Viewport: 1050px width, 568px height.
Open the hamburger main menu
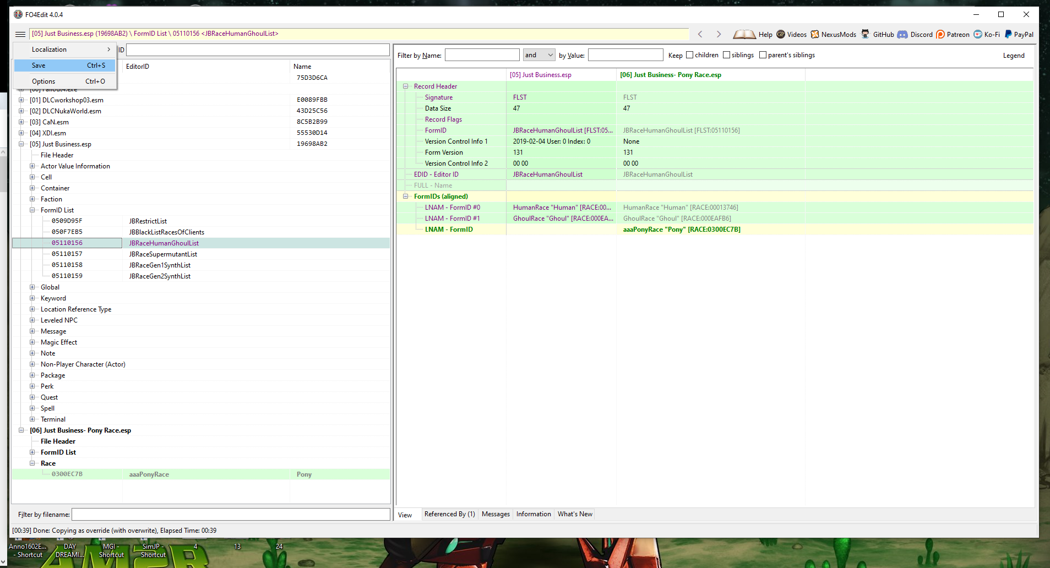point(20,34)
